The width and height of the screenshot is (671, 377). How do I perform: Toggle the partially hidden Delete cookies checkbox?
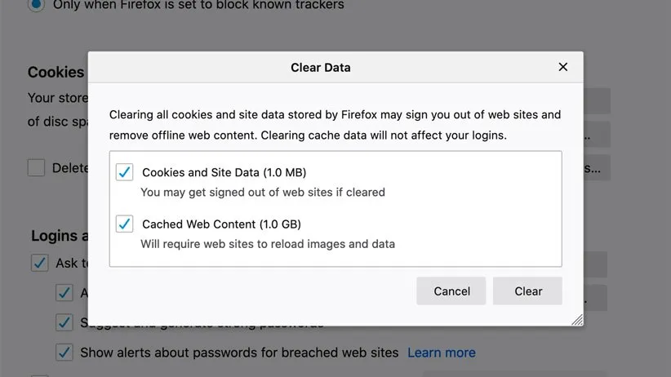36,167
